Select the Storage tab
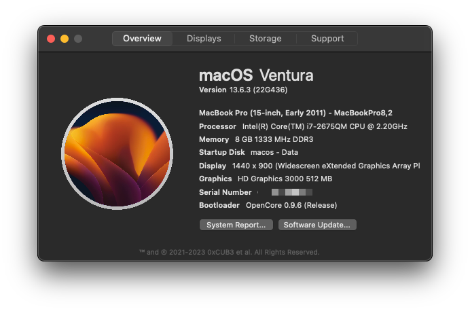The image size is (470, 311). [x=266, y=39]
